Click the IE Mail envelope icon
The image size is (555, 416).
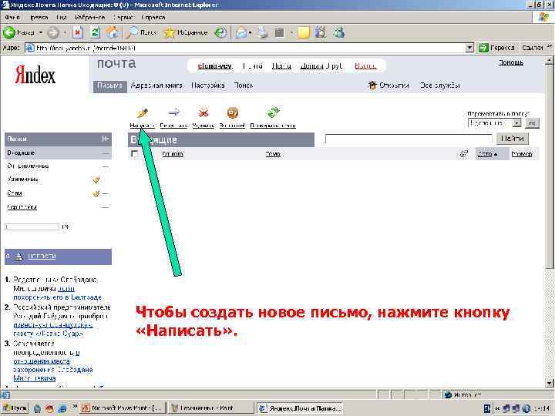point(241,33)
